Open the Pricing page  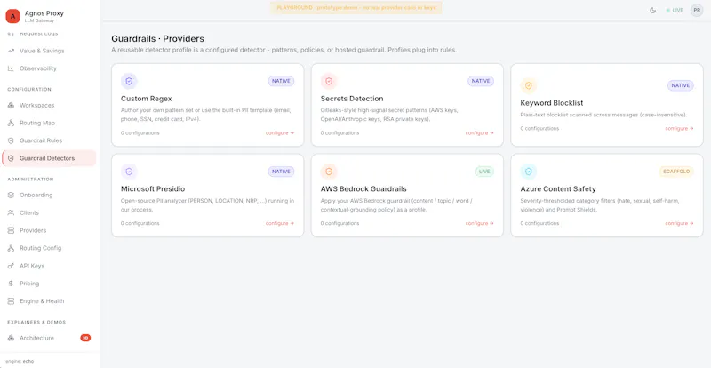[x=49, y=284]
